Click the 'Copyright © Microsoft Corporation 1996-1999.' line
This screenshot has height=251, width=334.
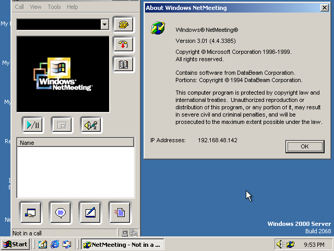point(233,52)
